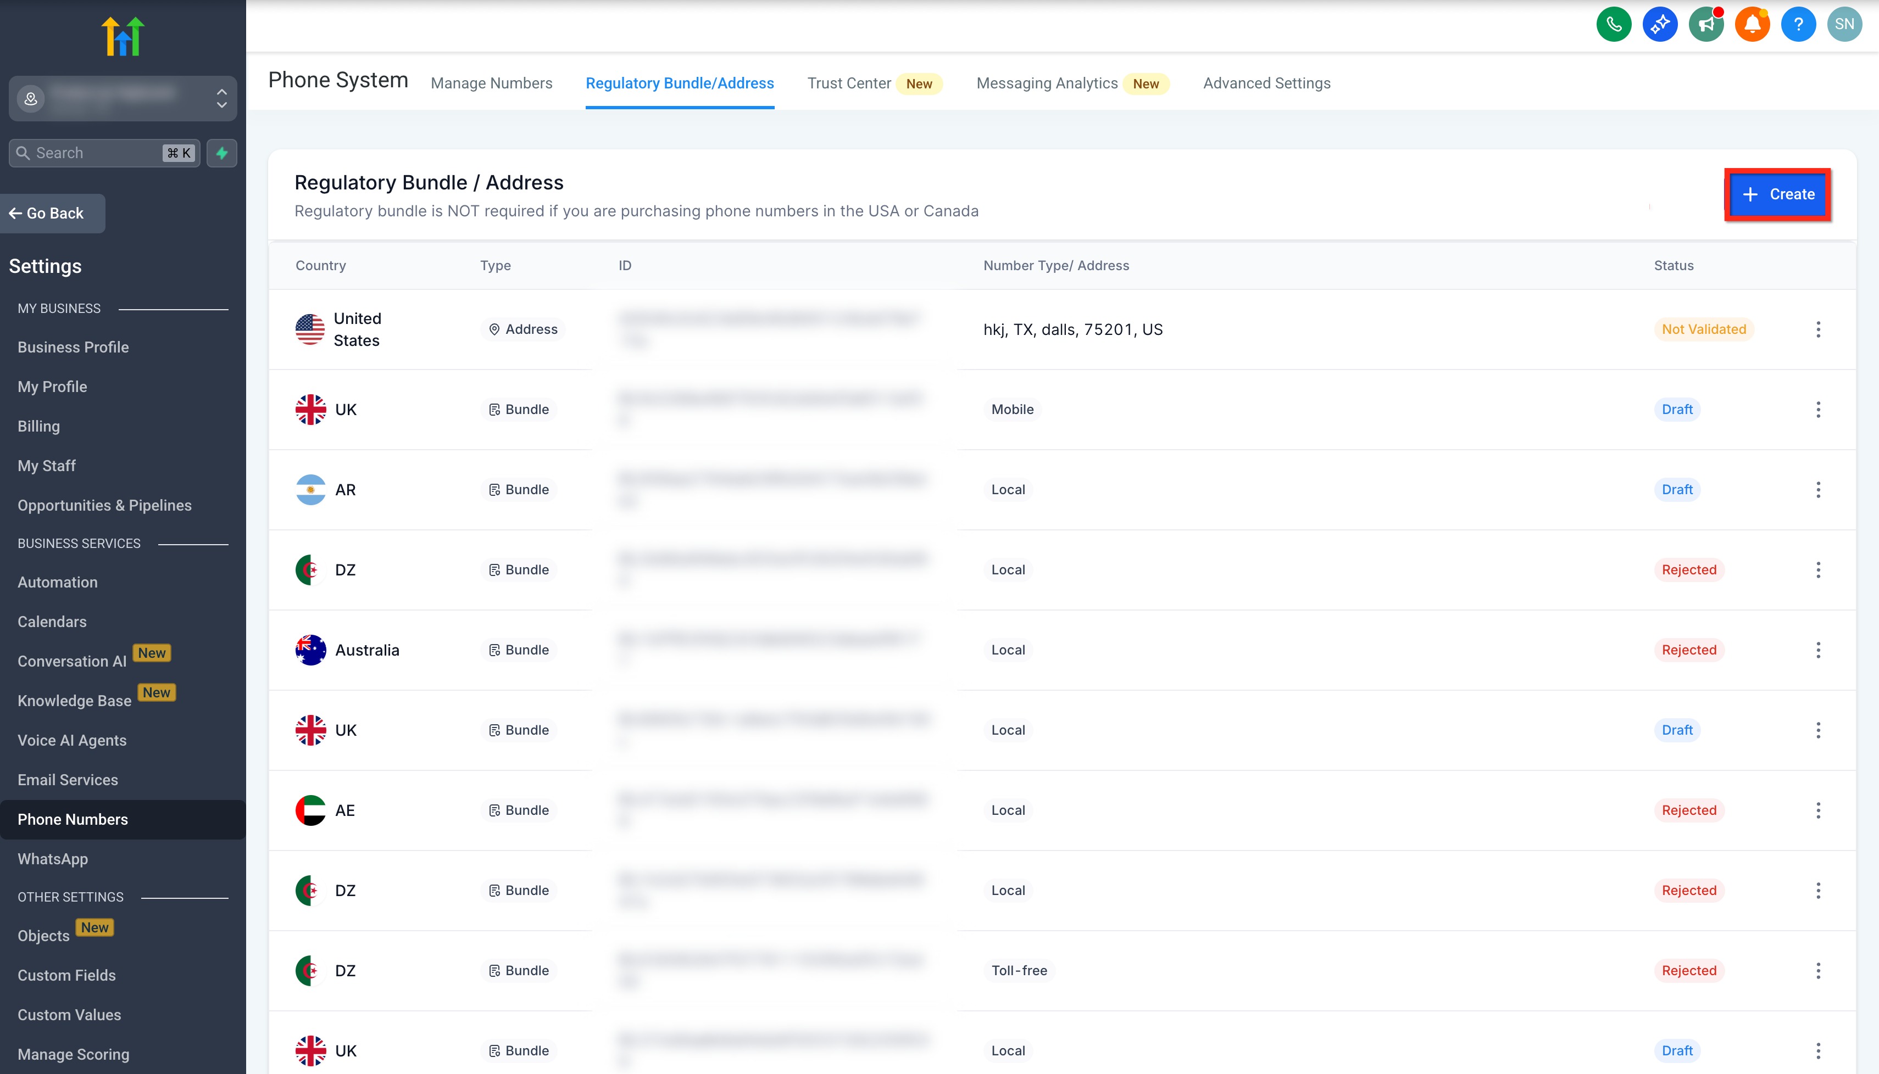The height and width of the screenshot is (1074, 1879).
Task: Click the green lightning quick actions icon
Action: click(221, 153)
